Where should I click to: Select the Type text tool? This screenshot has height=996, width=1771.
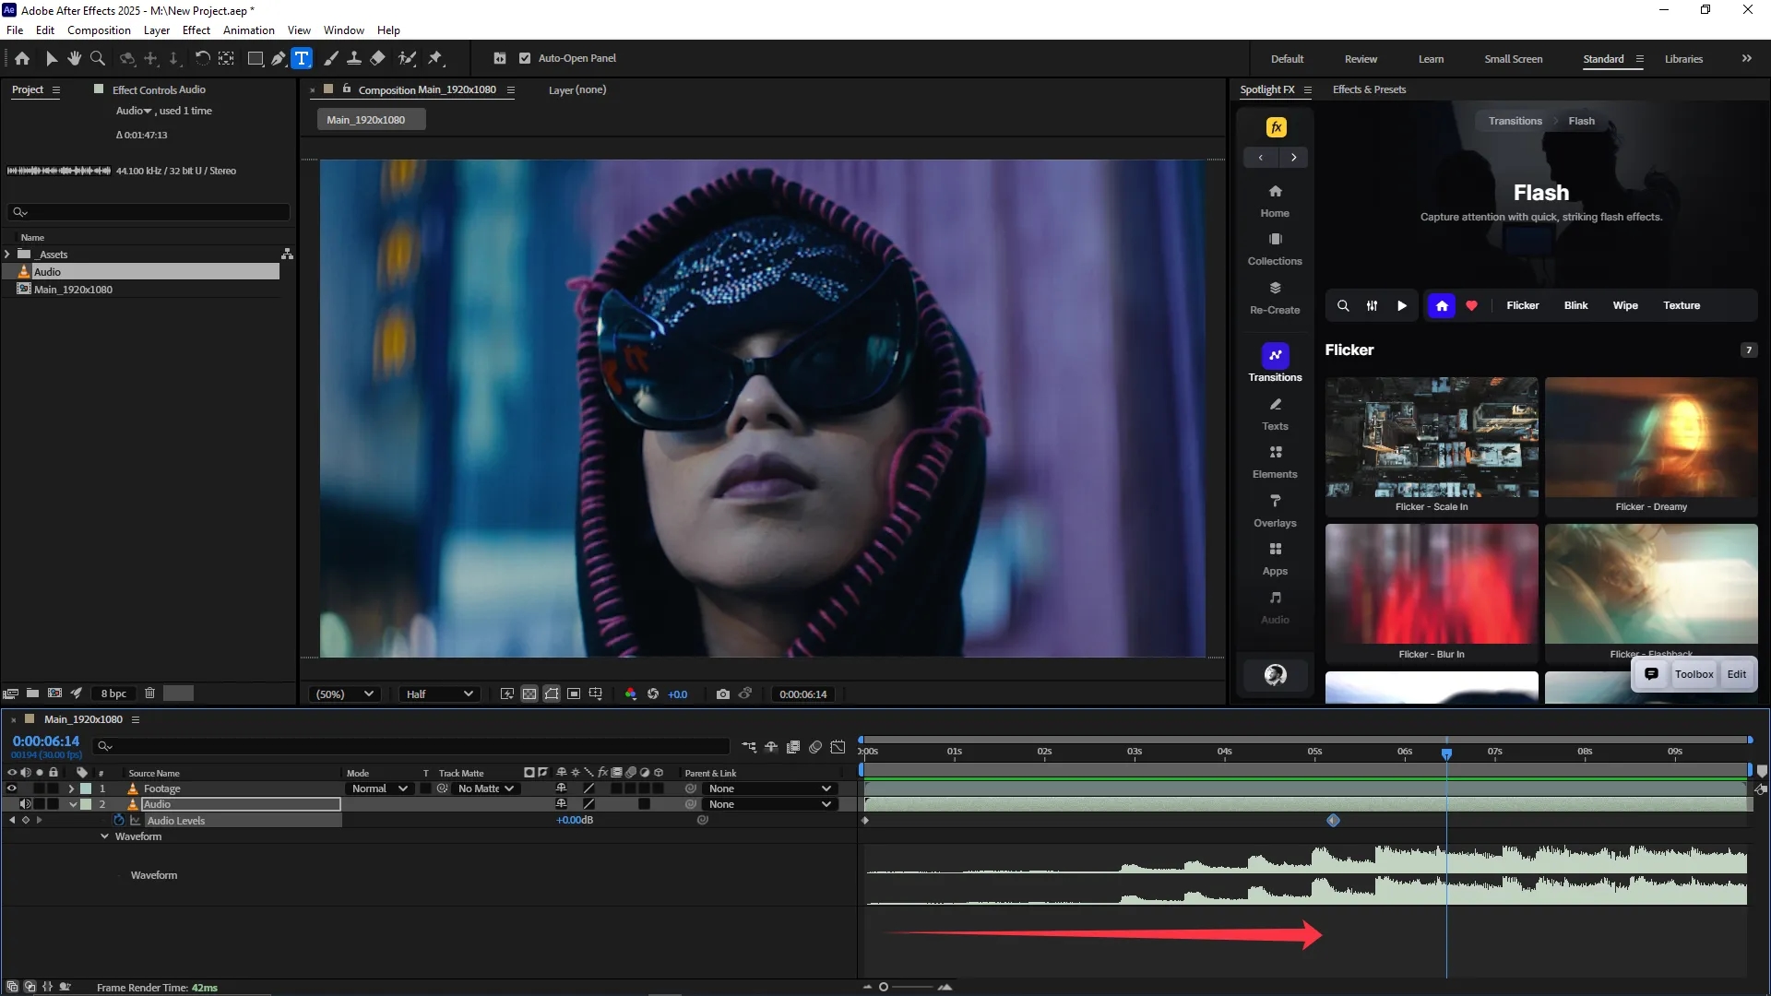pyautogui.click(x=302, y=58)
